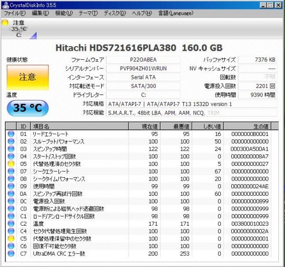Open the ヘルプ(H) menu

point(142,13)
